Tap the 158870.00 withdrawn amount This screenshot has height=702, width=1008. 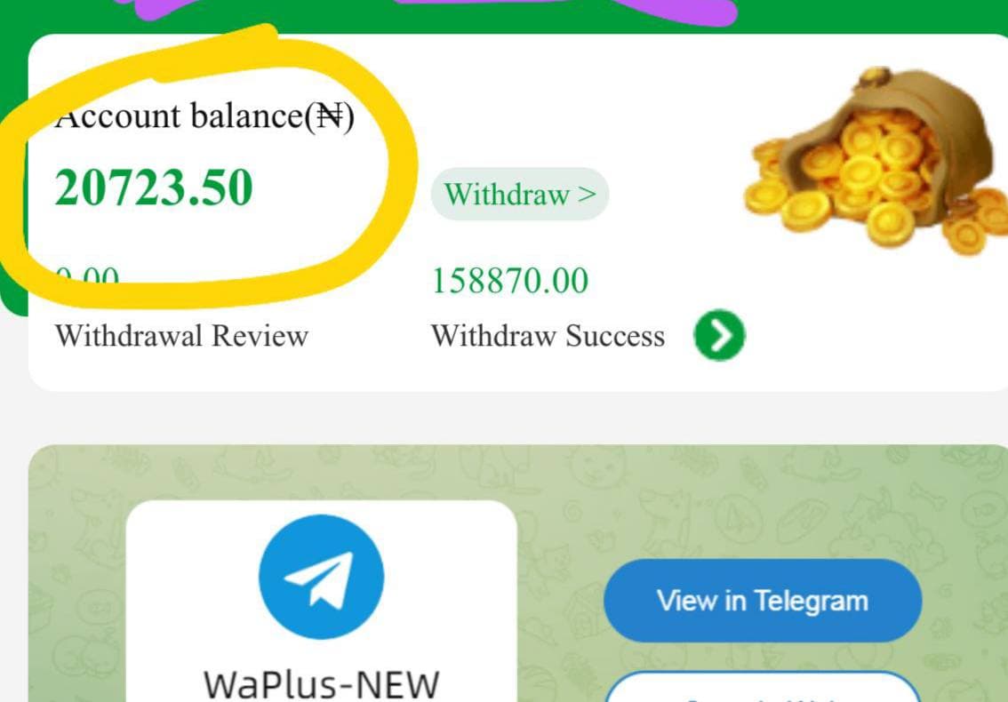(510, 281)
